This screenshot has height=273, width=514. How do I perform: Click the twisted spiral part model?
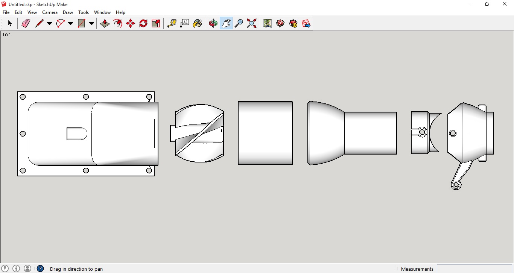click(x=198, y=133)
